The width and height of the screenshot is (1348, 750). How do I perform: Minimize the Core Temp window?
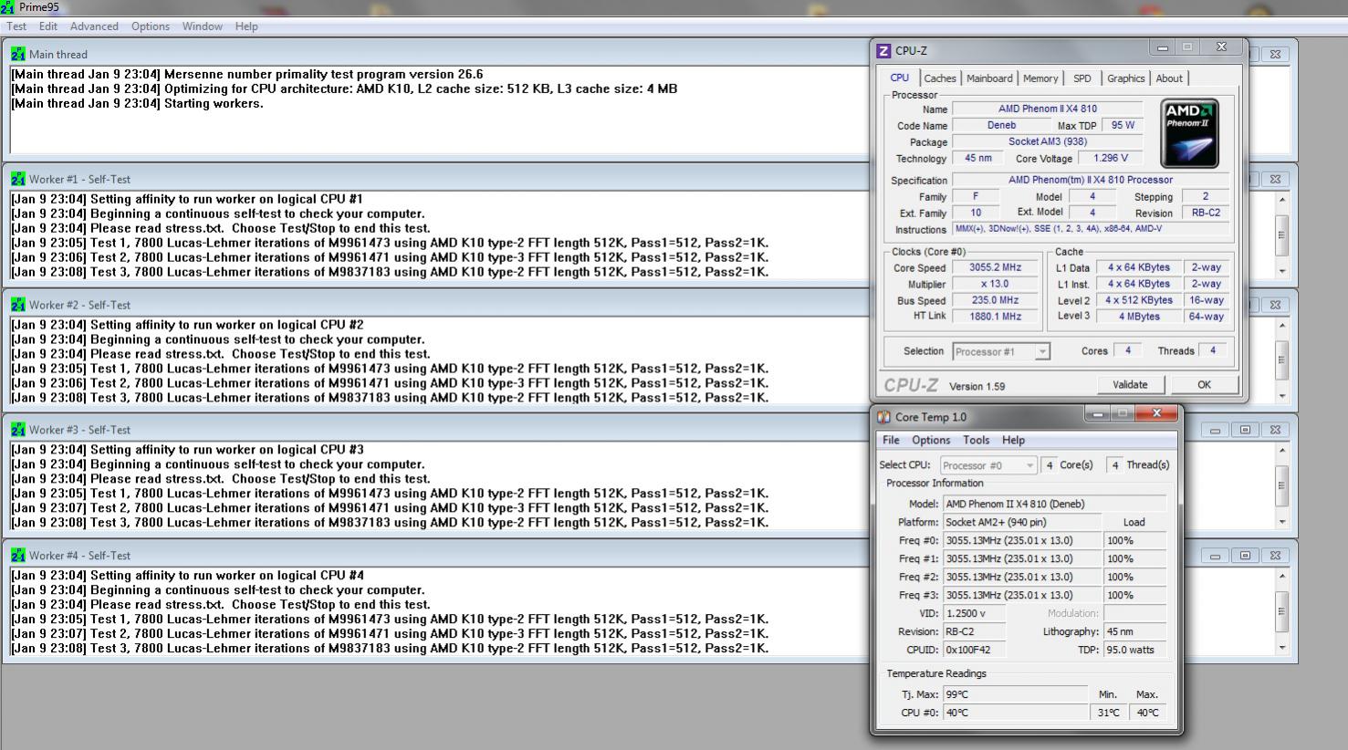(1097, 413)
